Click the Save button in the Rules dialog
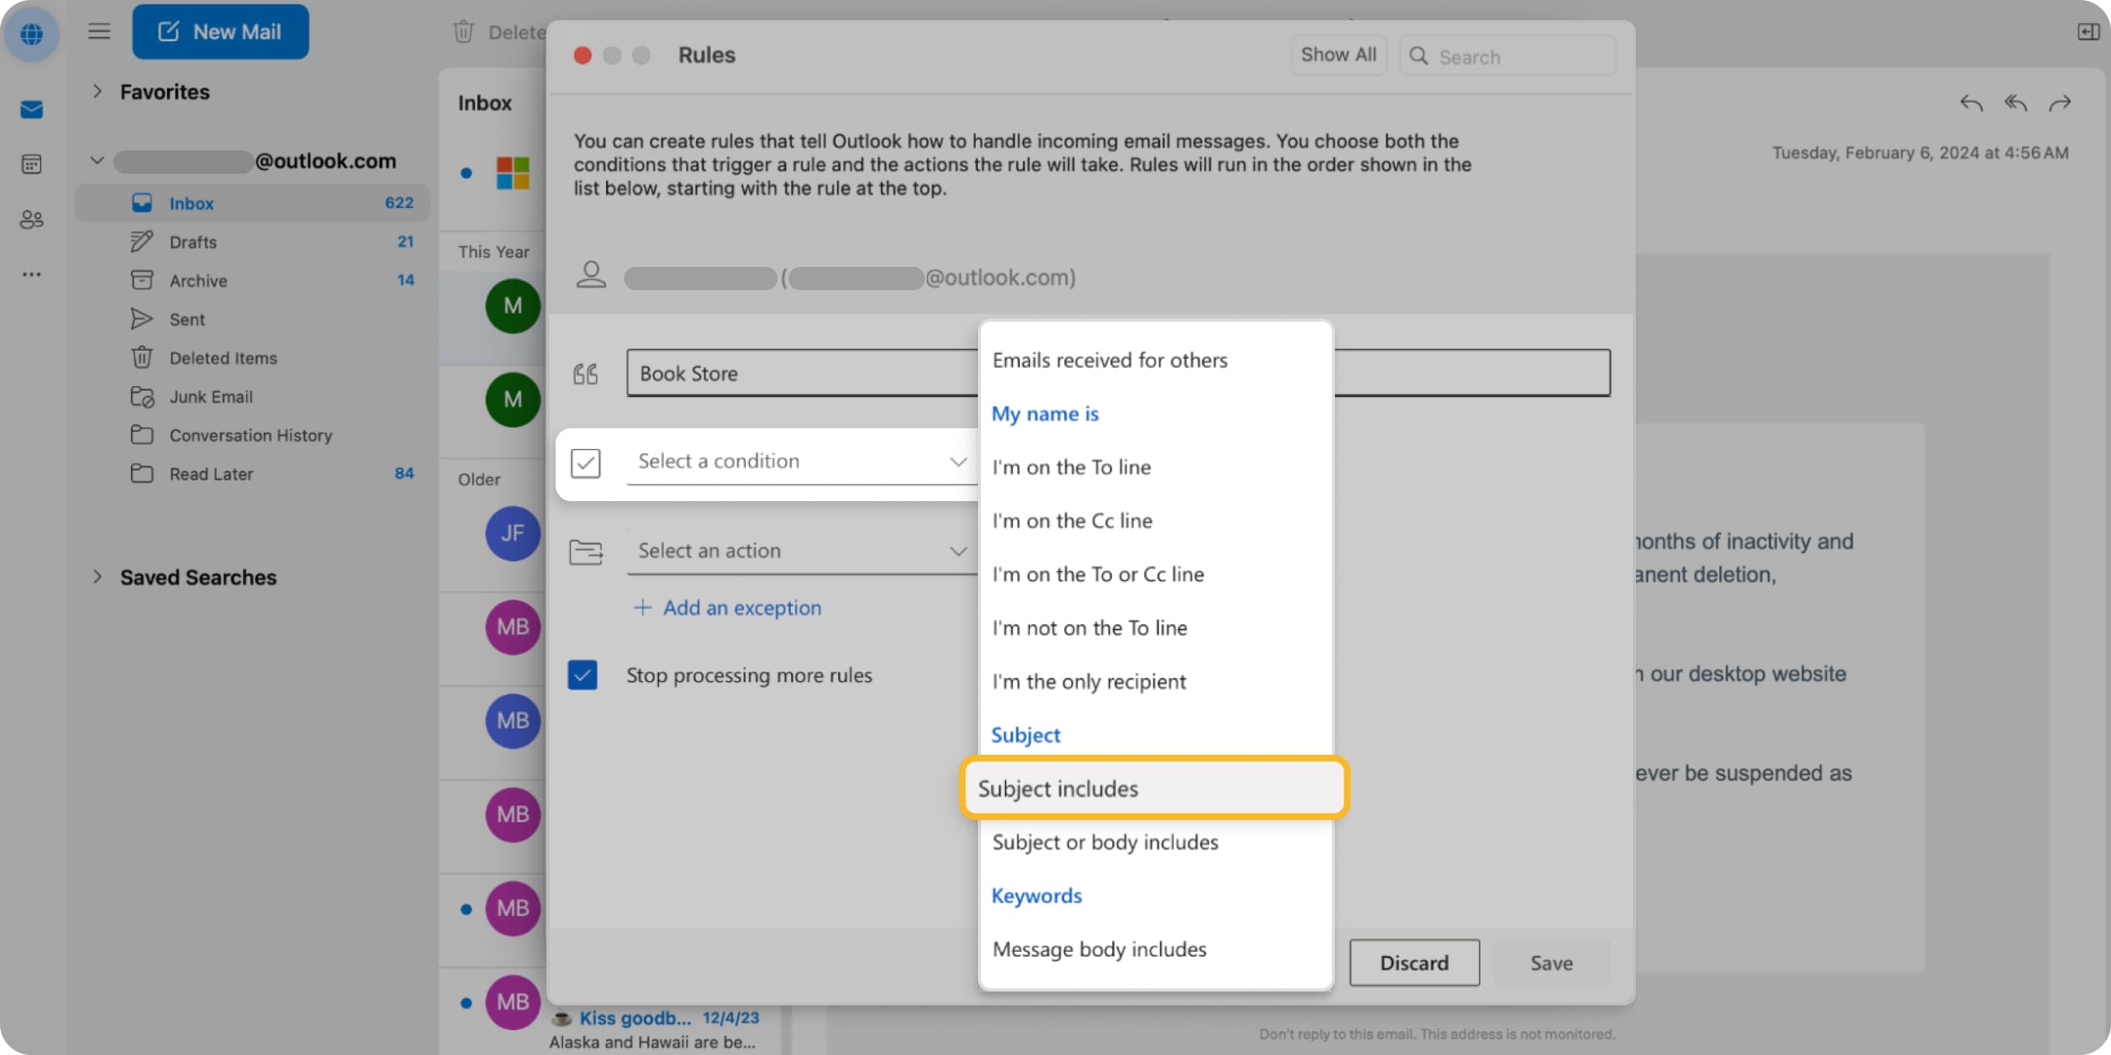The image size is (2111, 1055). [1551, 963]
